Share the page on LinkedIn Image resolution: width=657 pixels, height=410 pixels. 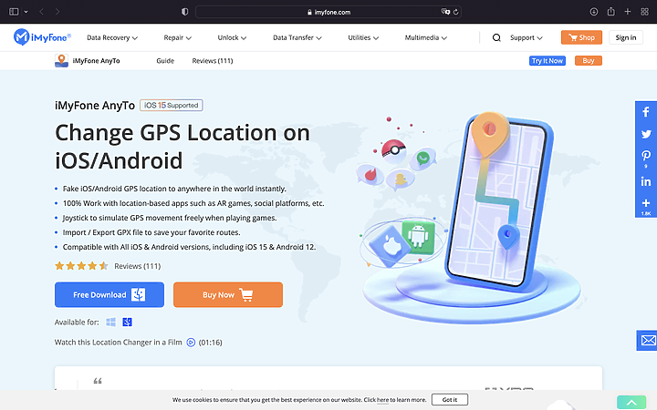click(x=646, y=181)
